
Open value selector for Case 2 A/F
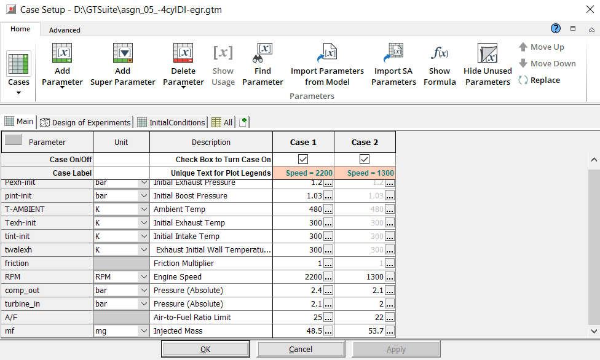coord(390,318)
